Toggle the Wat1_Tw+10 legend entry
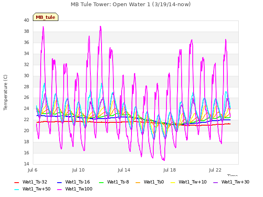Image resolution: width=263 pixels, height=197 pixels. (188, 182)
